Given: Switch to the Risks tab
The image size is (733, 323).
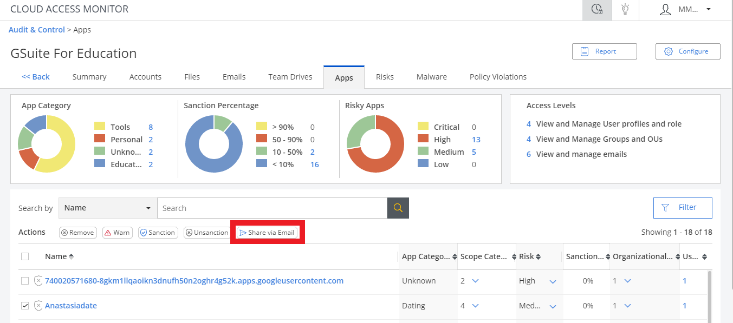Looking at the screenshot, I should pos(385,77).
